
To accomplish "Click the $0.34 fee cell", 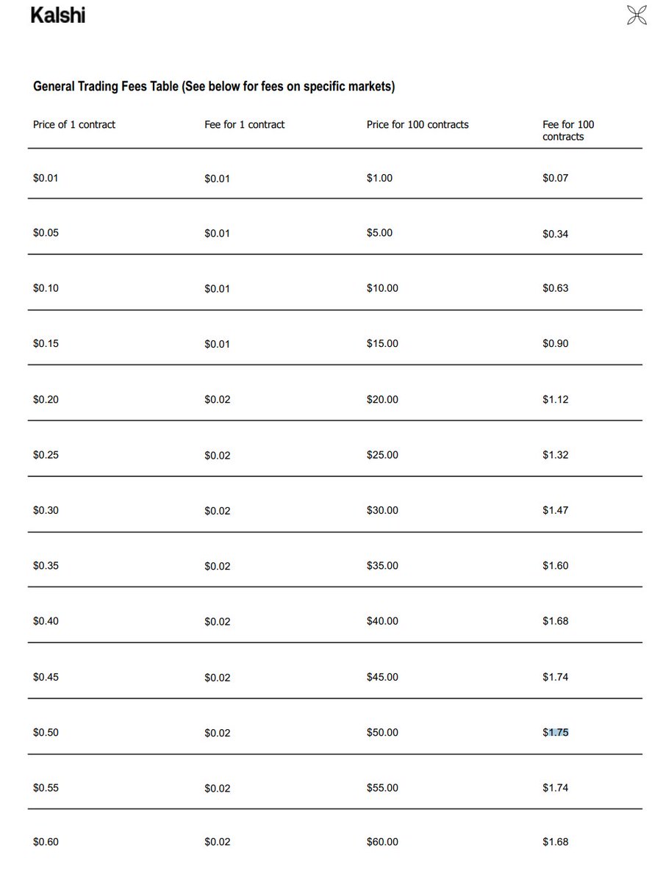I will click(555, 234).
